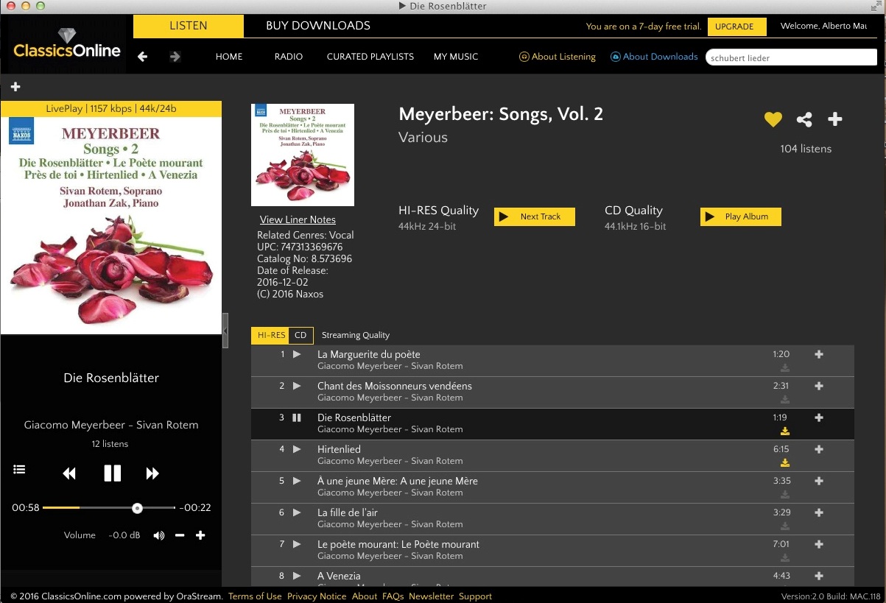The image size is (886, 603).
Task: Open CURATED PLAYLISTS menu item
Action: tap(370, 57)
